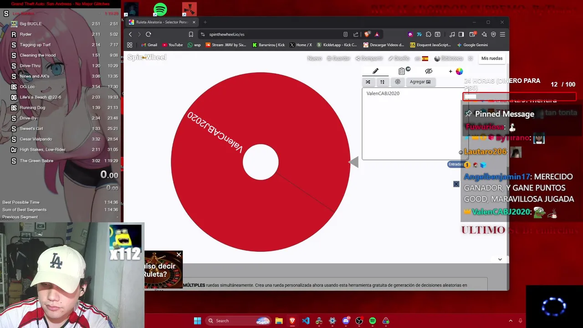583x328 pixels.
Task: Close the Ruleta Aleatoria browser tab
Action: [194, 22]
